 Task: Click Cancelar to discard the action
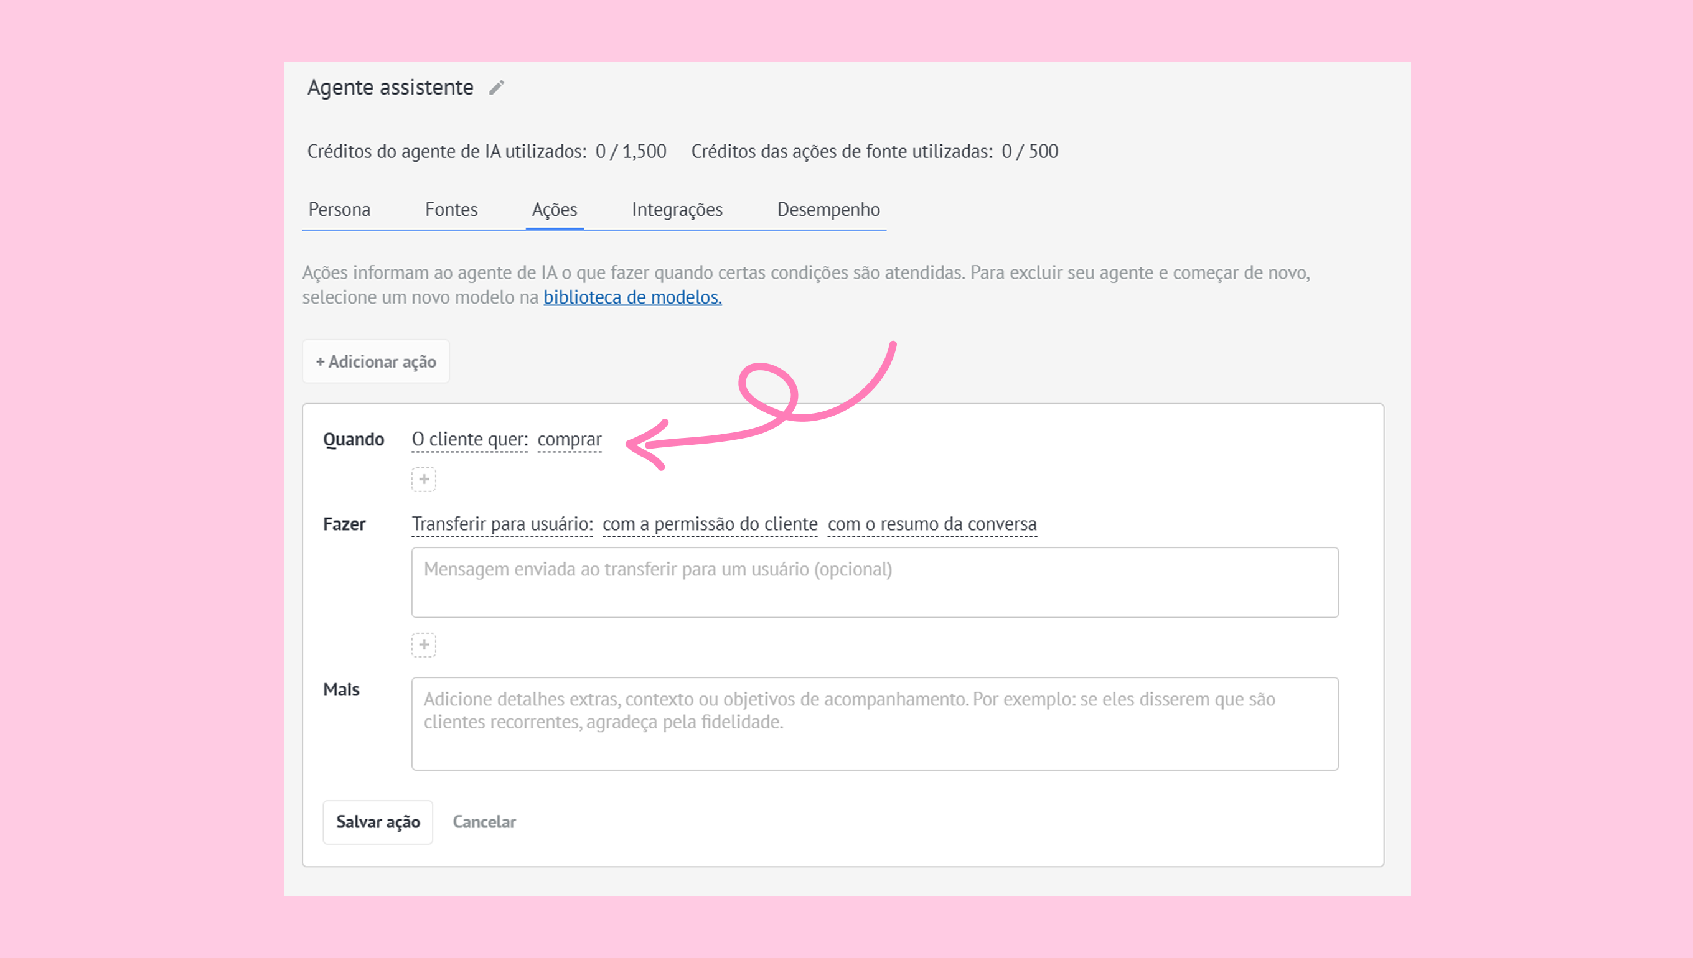tap(484, 822)
